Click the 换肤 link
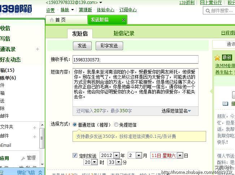 [65, 10]
